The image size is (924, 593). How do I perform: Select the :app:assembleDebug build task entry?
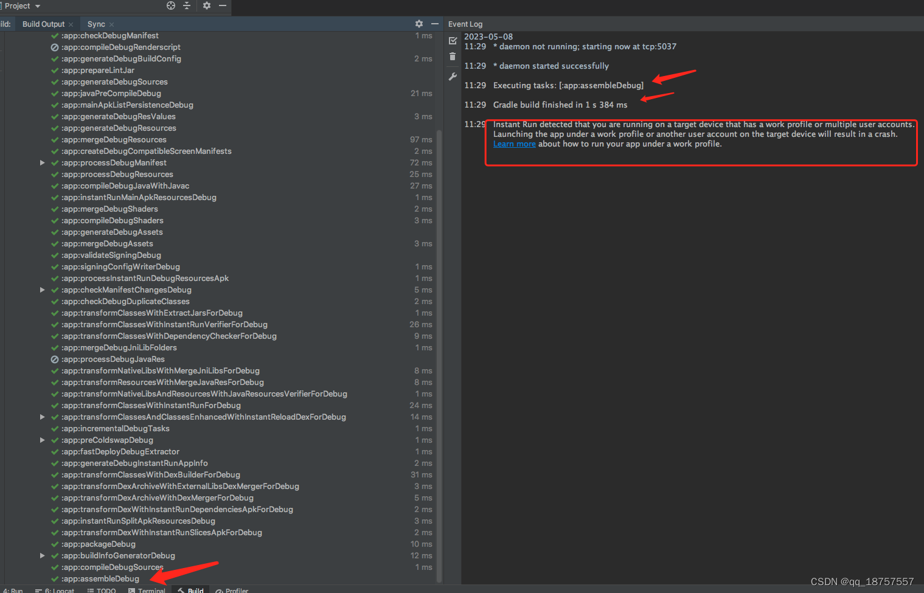101,578
